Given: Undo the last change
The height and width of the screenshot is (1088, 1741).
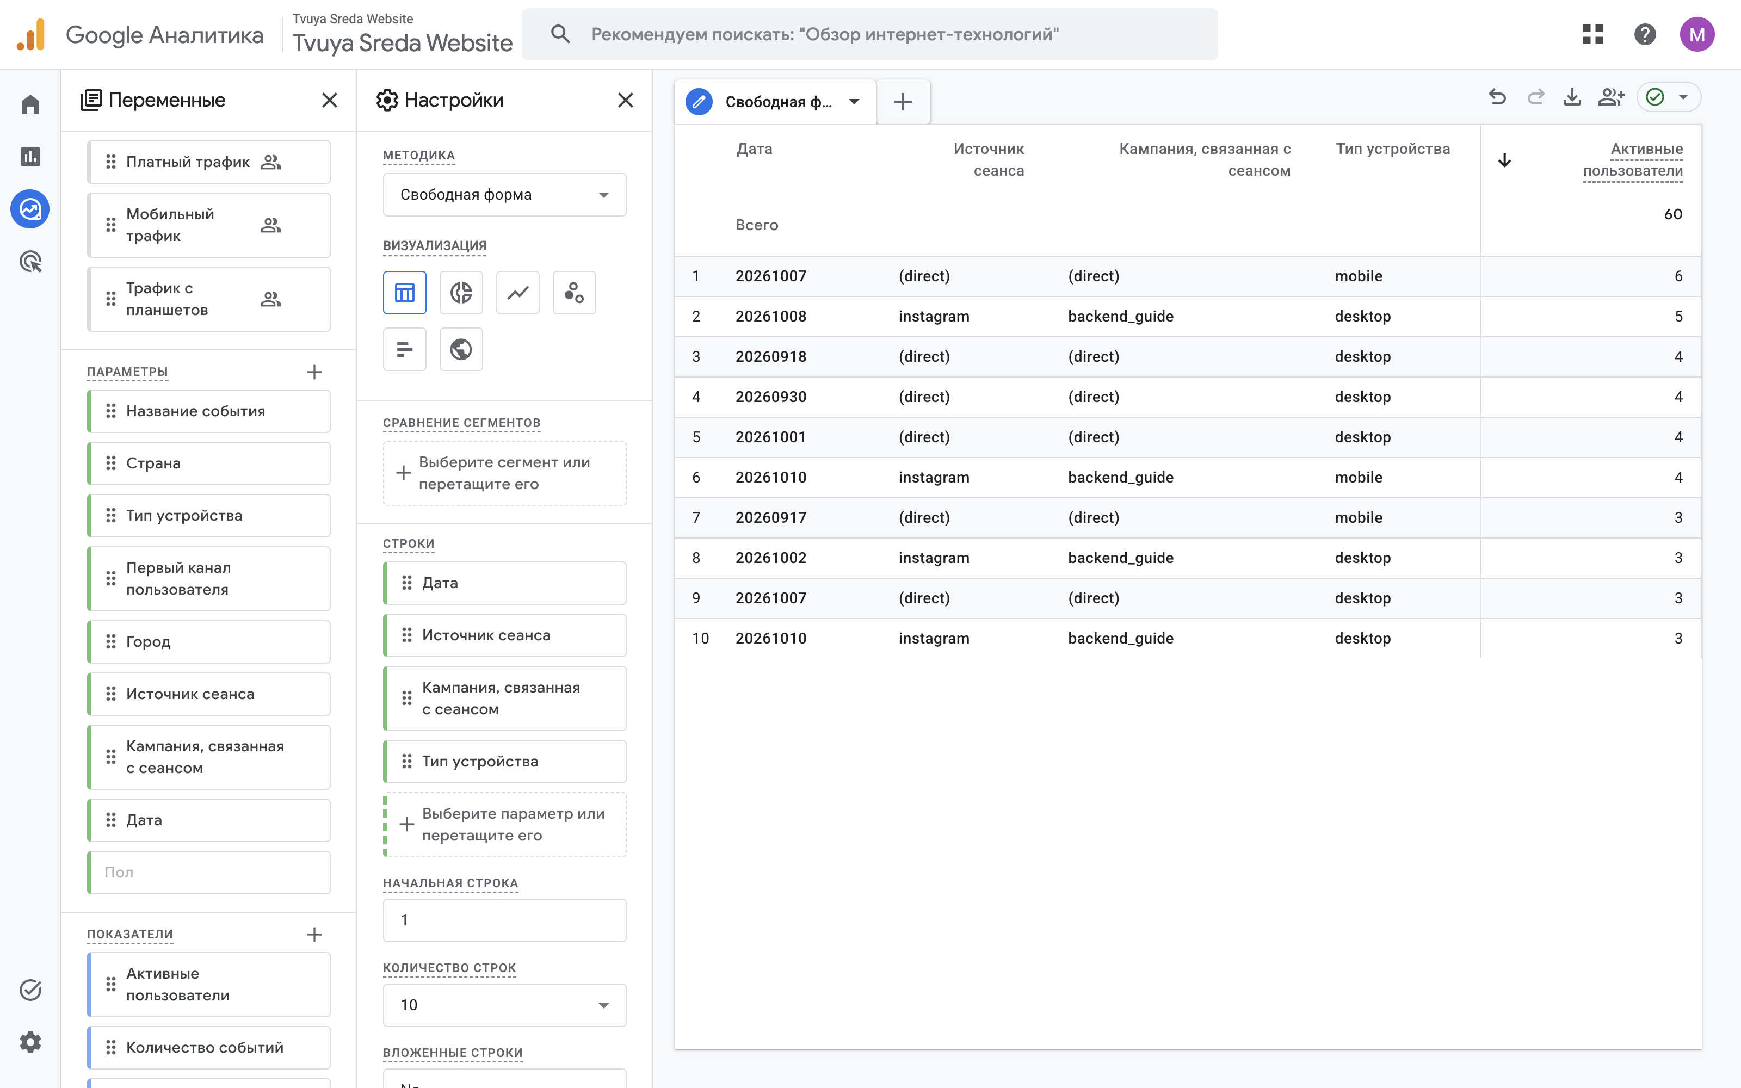Looking at the screenshot, I should point(1497,97).
